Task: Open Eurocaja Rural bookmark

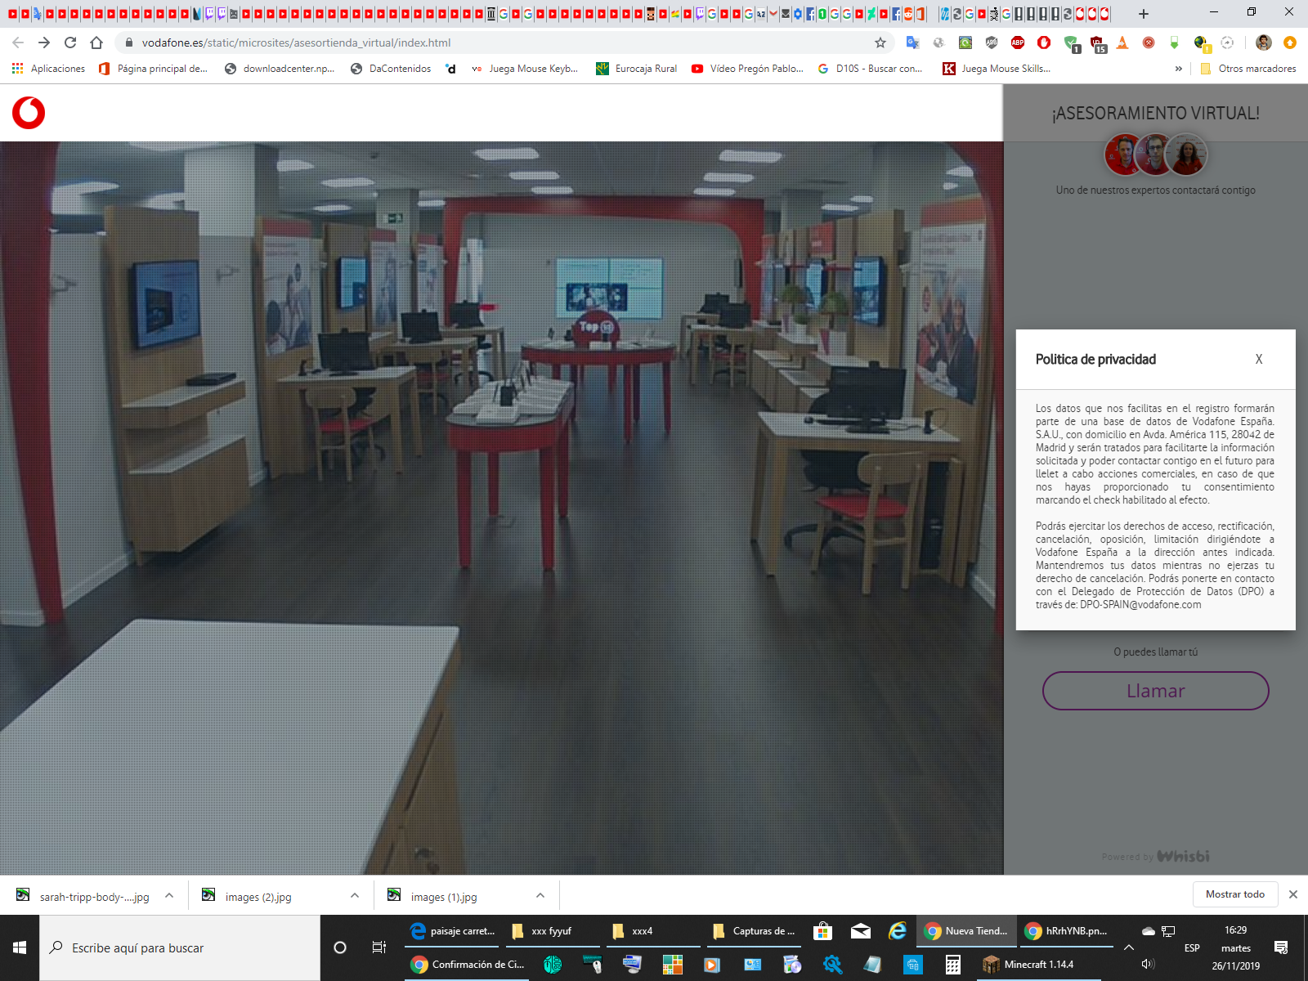Action: 637,69
